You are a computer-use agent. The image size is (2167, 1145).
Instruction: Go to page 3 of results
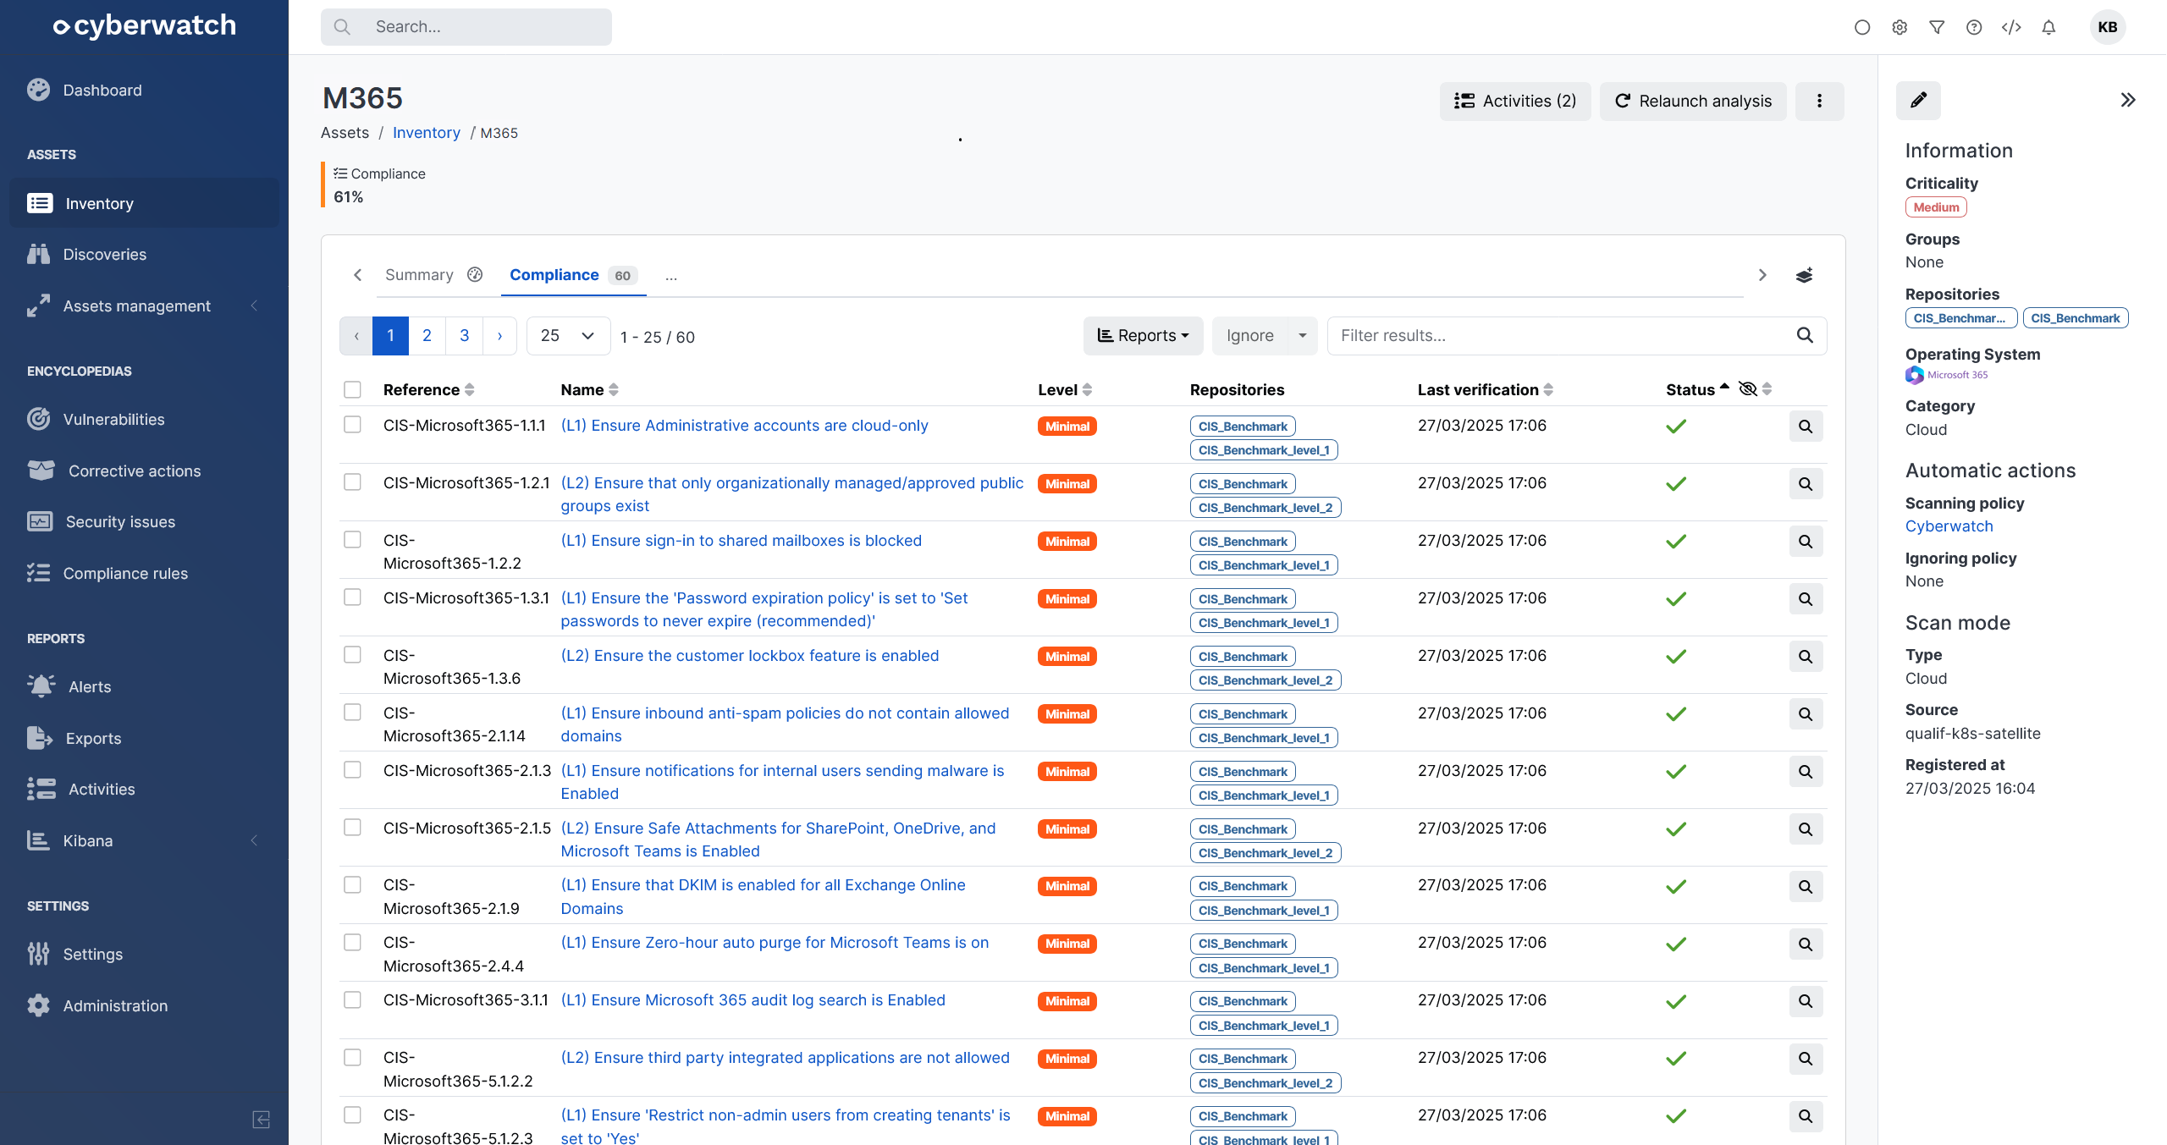coord(464,335)
